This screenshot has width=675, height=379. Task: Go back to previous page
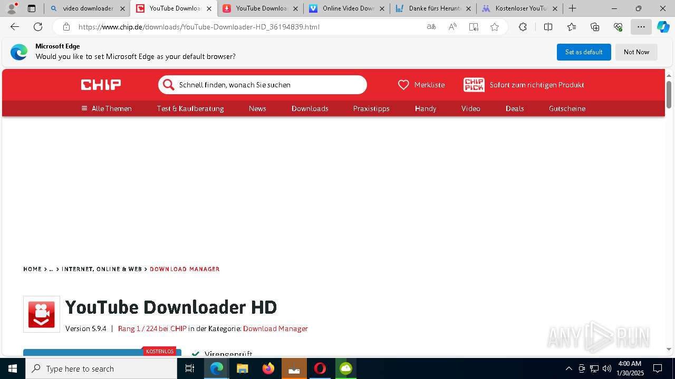click(15, 27)
